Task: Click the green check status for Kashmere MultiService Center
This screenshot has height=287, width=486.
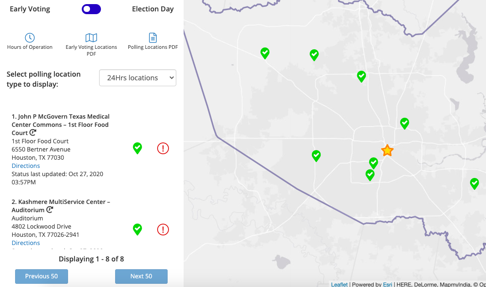Action: [x=137, y=230]
